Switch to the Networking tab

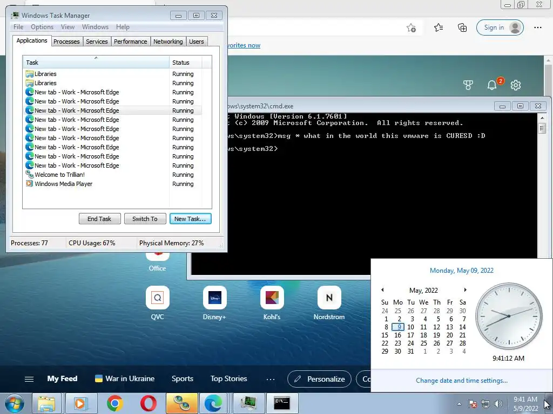(x=168, y=42)
